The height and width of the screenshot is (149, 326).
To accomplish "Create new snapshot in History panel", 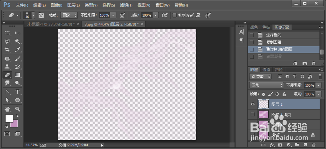I will point(305,64).
